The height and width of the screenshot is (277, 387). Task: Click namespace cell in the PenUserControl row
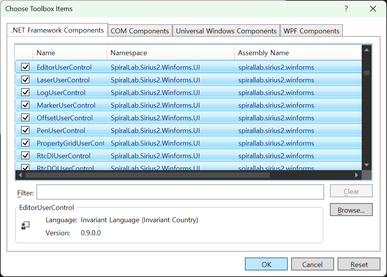point(155,130)
